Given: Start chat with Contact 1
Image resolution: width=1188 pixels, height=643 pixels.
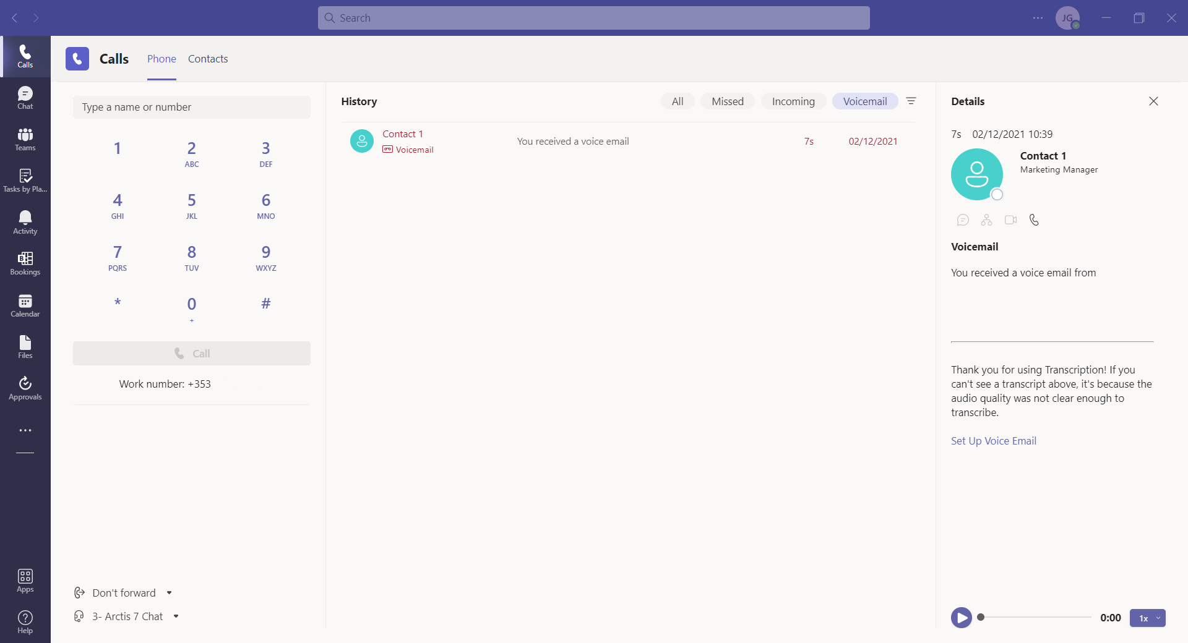Looking at the screenshot, I should [x=963, y=220].
